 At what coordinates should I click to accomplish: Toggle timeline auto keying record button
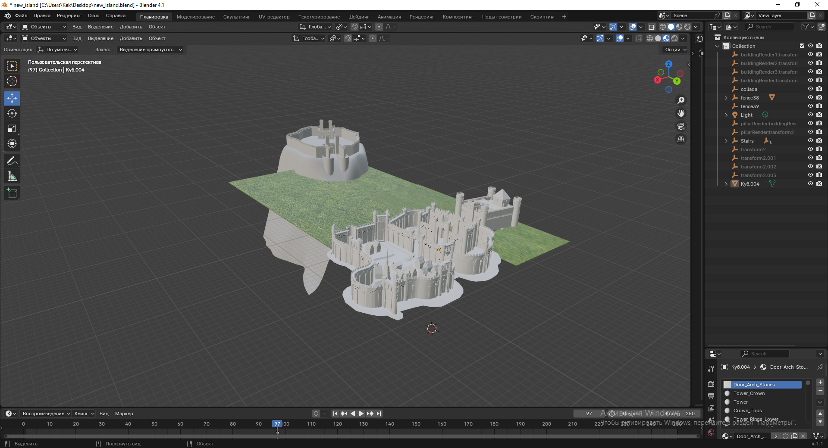click(x=316, y=414)
